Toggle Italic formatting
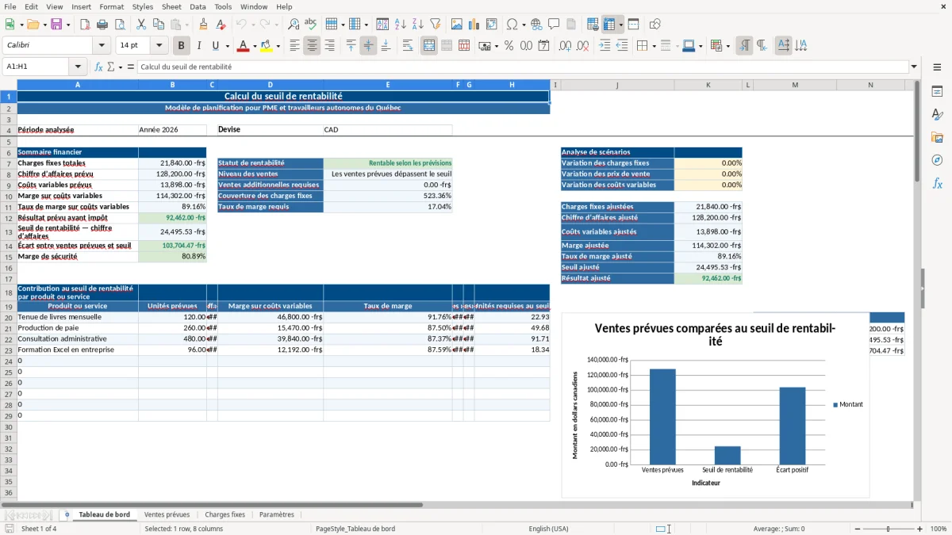The width and height of the screenshot is (952, 535). 199,46
